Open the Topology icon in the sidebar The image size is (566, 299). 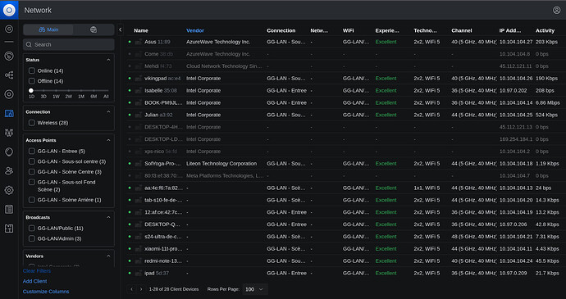pos(9,75)
